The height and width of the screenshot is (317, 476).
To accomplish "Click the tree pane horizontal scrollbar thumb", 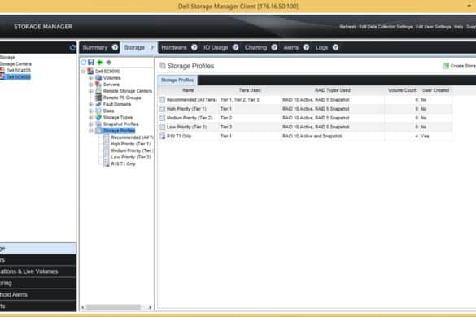I will tap(114, 307).
